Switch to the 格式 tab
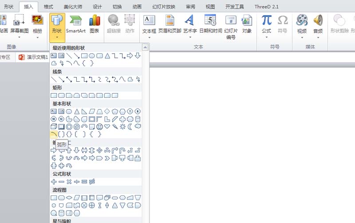The image size is (355, 223). 48,7
